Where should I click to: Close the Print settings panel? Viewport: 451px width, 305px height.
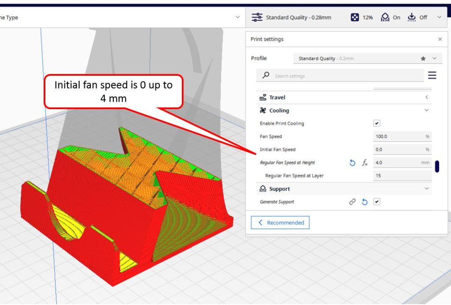[x=440, y=39]
